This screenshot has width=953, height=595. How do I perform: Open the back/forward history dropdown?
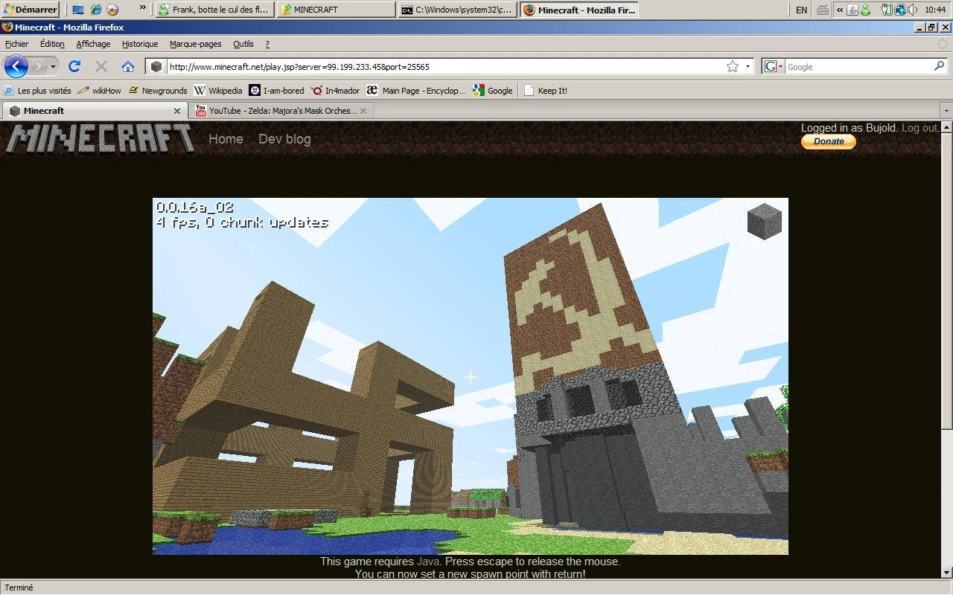53,66
